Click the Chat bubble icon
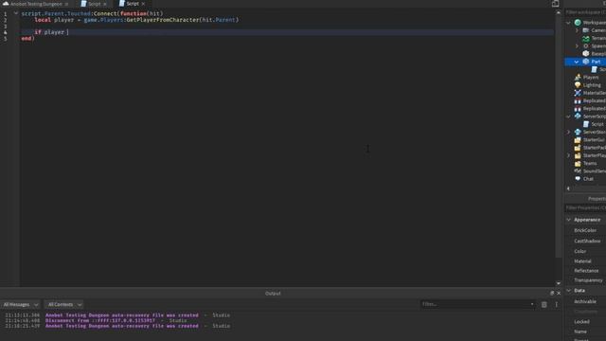This screenshot has width=606, height=341. [x=578, y=179]
